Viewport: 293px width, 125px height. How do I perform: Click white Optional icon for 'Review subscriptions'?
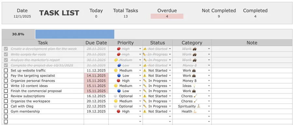pyautogui.click(x=116, y=96)
